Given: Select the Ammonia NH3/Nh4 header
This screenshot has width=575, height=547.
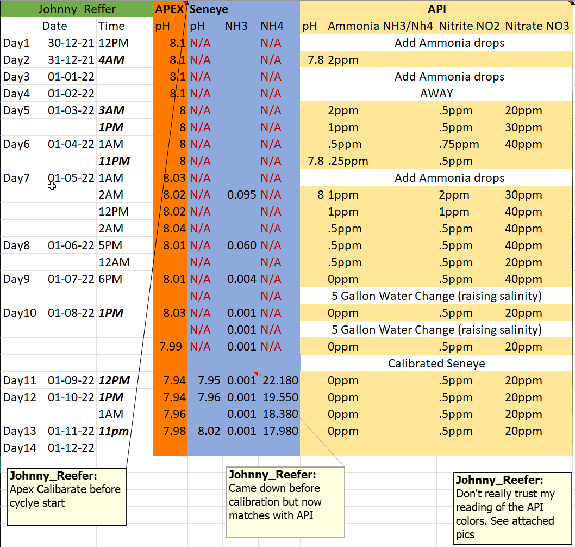Looking at the screenshot, I should pyautogui.click(x=380, y=26).
